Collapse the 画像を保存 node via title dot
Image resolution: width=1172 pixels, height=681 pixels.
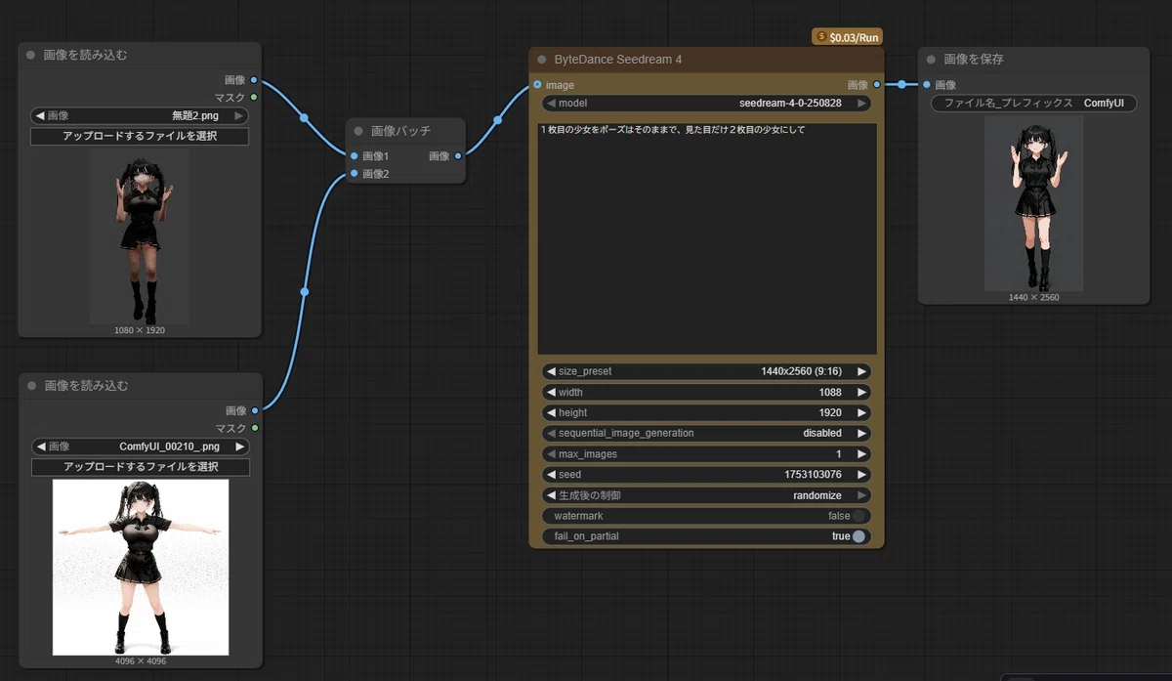point(931,60)
